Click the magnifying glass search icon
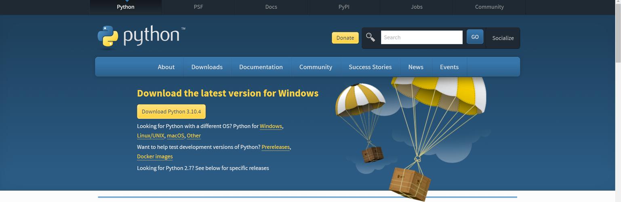621x202 pixels. (x=370, y=37)
